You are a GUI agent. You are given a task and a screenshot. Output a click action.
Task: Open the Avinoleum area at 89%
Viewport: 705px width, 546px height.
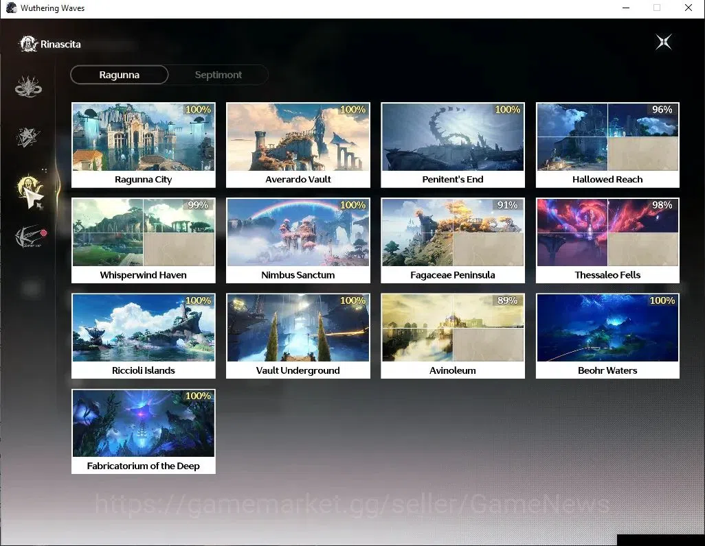point(453,336)
